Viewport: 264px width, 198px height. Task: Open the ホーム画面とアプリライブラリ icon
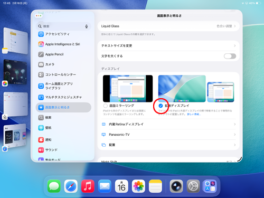(x=41, y=86)
